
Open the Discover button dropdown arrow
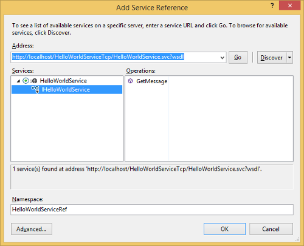tap(289, 58)
